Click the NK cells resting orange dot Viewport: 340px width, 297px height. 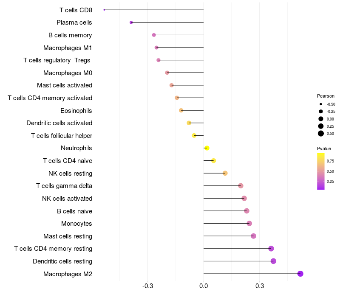[x=225, y=173]
